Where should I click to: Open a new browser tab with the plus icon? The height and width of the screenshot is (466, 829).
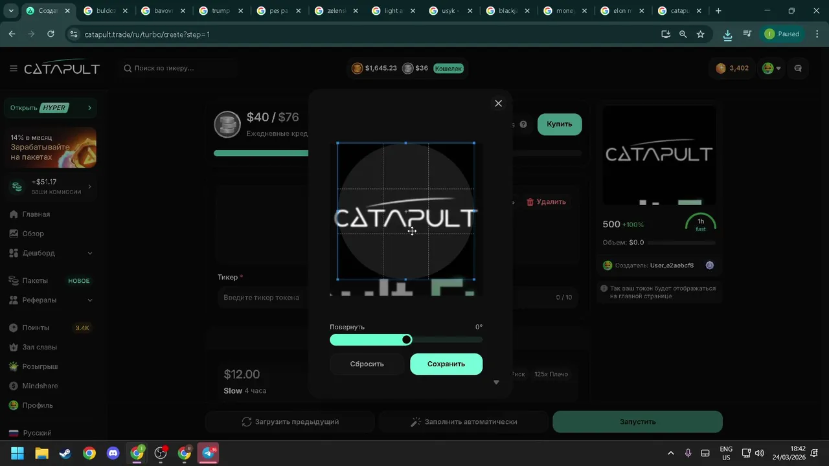tap(718, 11)
